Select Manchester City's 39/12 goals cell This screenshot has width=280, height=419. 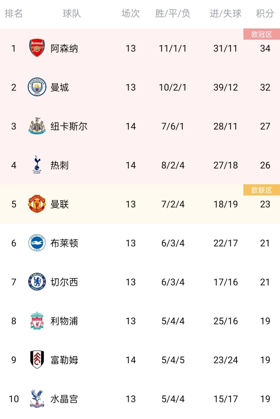226,87
